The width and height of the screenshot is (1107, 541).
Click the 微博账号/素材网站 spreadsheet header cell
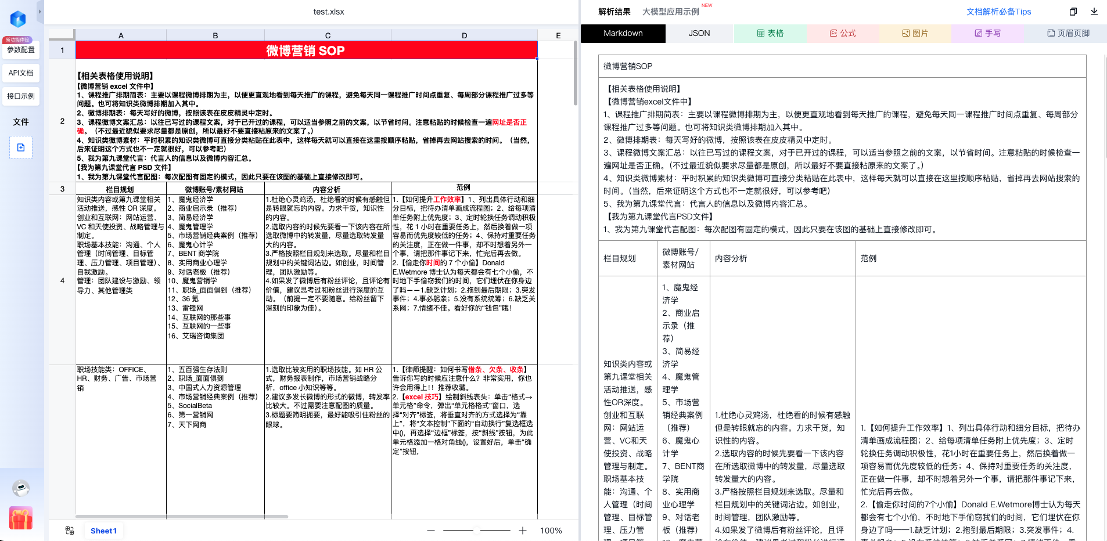point(215,189)
